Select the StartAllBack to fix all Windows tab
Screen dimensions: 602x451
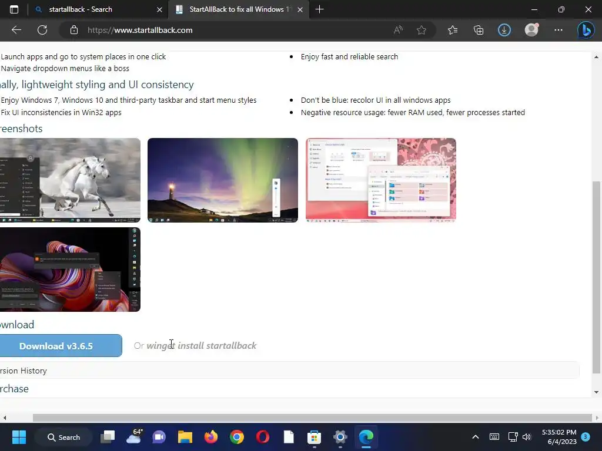click(x=238, y=9)
